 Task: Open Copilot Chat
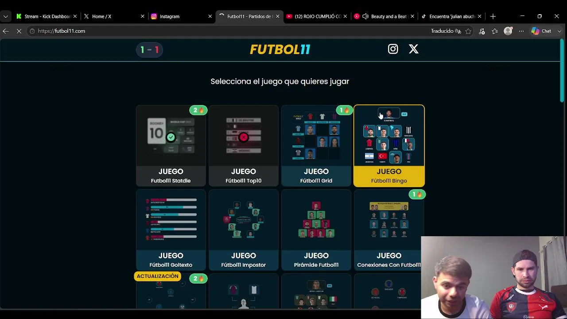[x=541, y=31]
